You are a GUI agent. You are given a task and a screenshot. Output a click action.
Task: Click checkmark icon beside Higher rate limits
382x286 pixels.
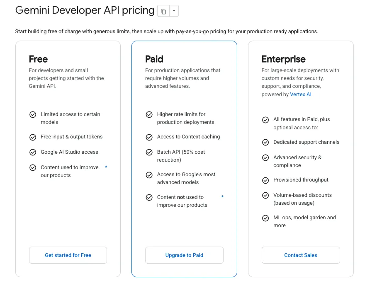point(149,114)
